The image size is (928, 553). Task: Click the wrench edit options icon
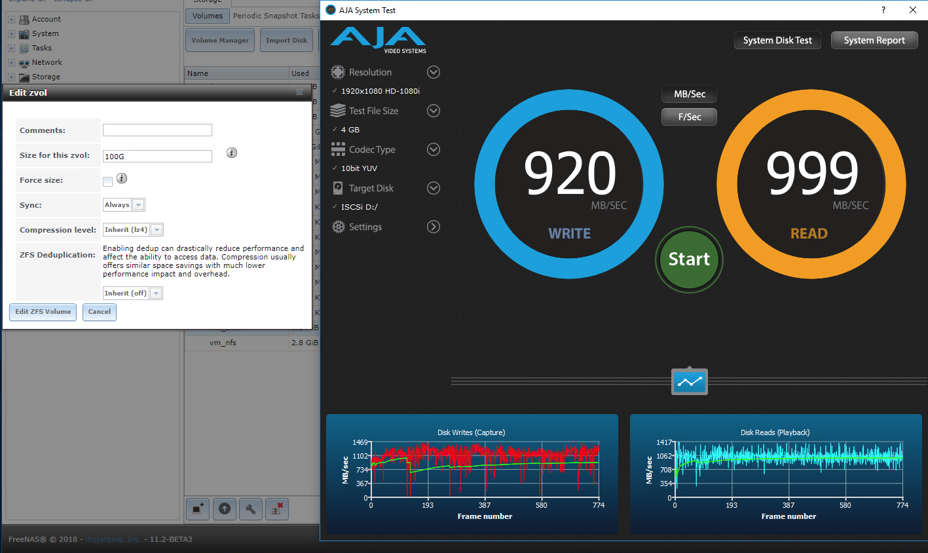[x=251, y=508]
